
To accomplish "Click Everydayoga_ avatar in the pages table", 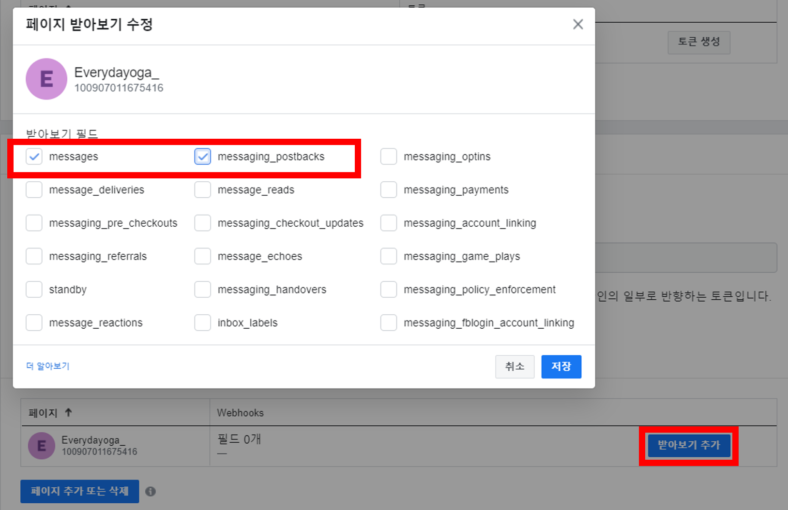I will coord(42,445).
